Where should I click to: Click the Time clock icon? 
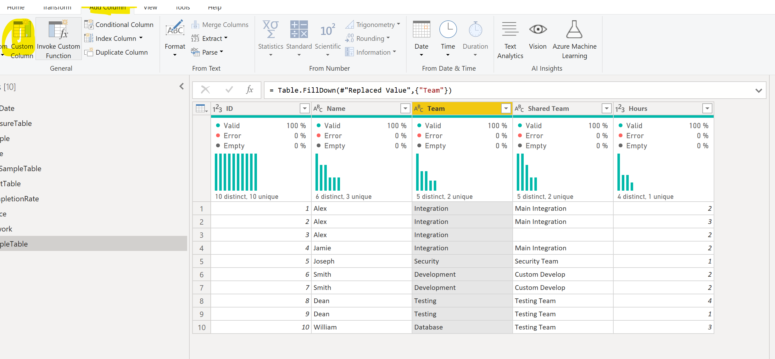pyautogui.click(x=448, y=30)
